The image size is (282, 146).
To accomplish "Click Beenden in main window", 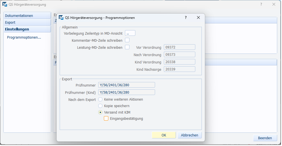I will (265, 138).
